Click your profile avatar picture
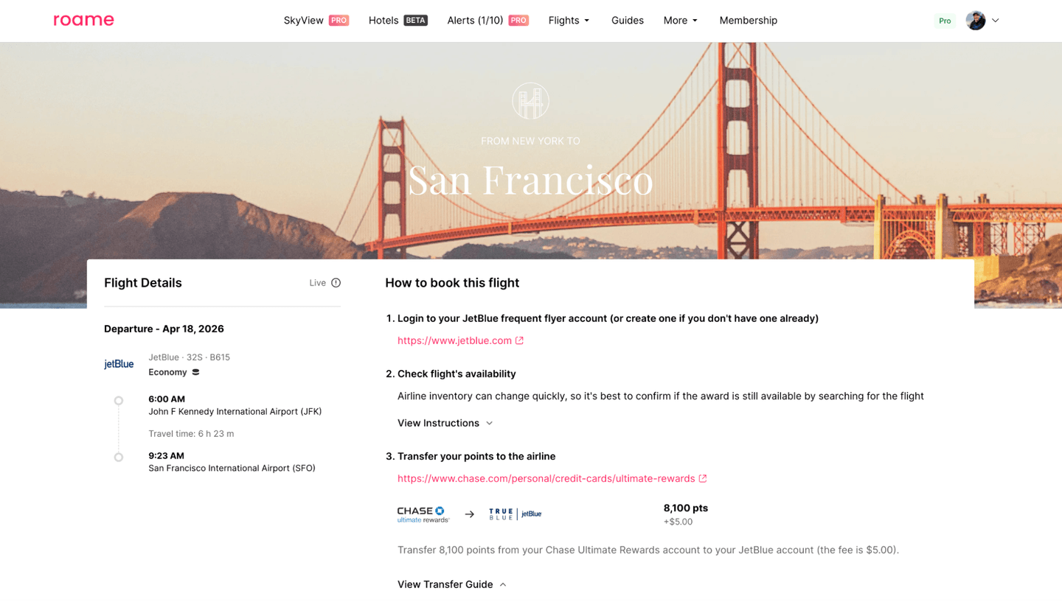 pos(976,20)
